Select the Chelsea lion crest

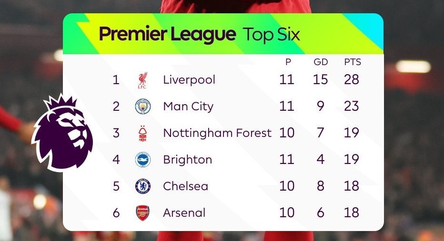click(x=143, y=186)
